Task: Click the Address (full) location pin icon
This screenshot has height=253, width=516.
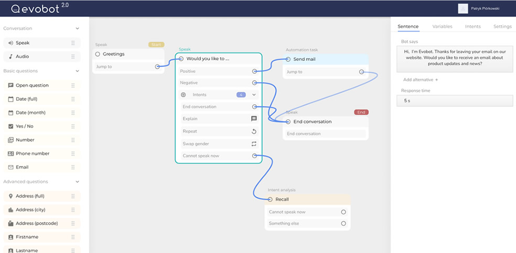Action: click(11, 196)
